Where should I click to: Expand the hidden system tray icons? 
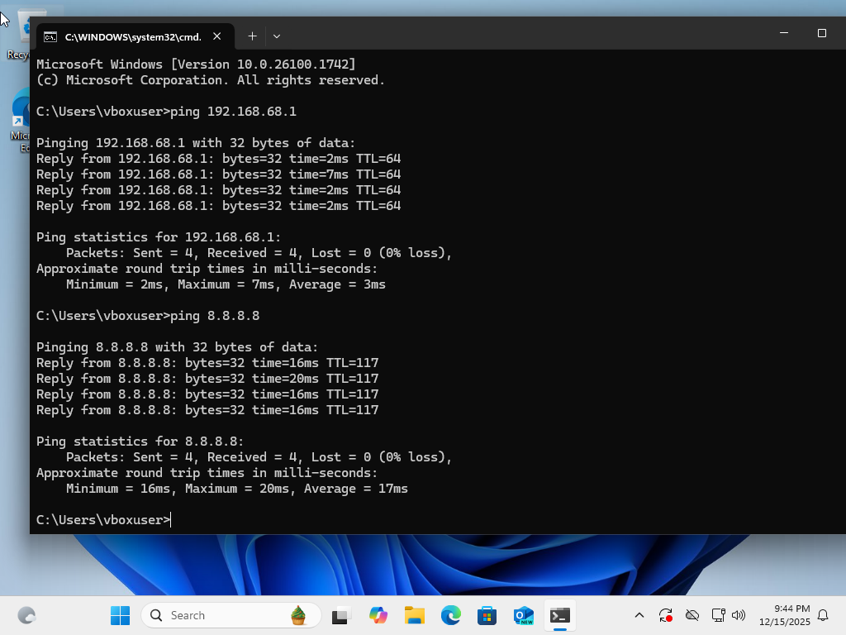pos(638,615)
